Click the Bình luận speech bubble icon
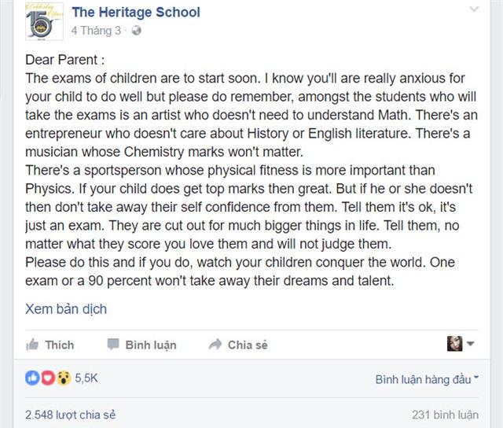Viewport: 503px width, 428px height. click(113, 344)
